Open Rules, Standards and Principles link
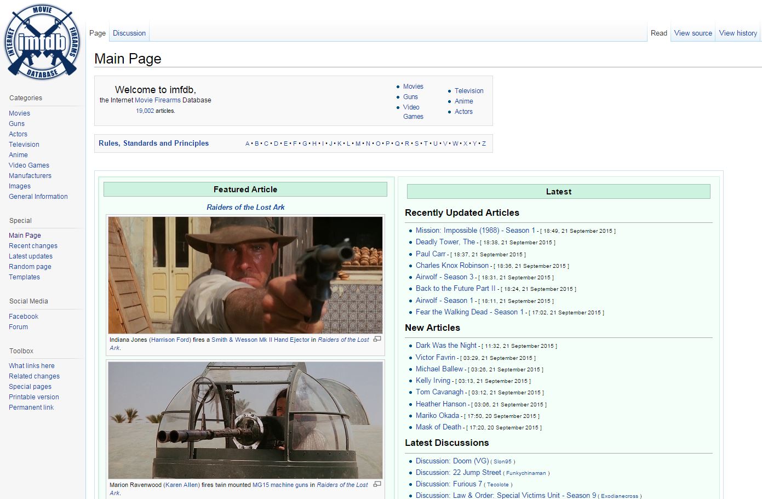 [x=153, y=143]
